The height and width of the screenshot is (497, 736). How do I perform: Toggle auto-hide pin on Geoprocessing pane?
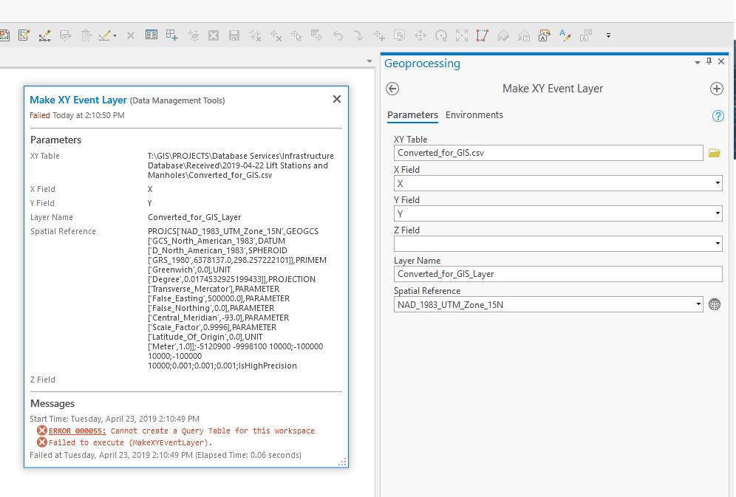click(709, 61)
